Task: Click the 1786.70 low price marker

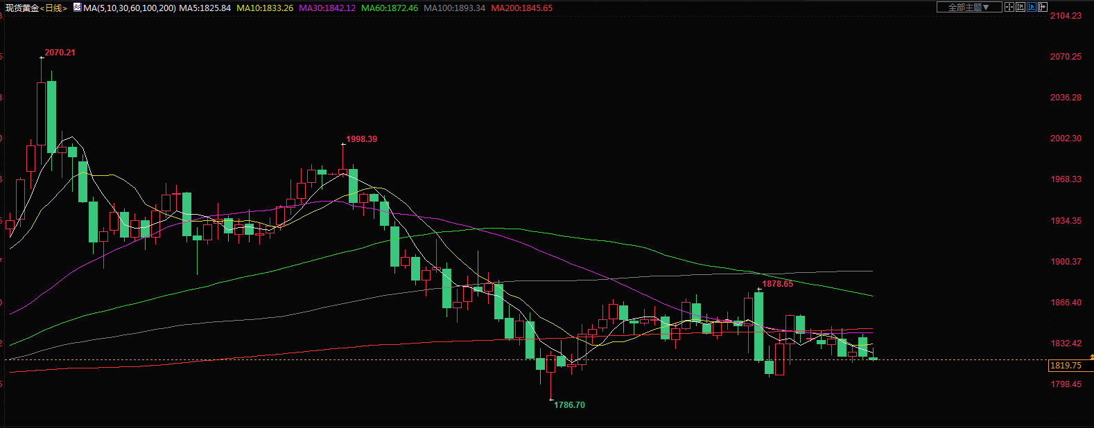Action: tap(569, 405)
